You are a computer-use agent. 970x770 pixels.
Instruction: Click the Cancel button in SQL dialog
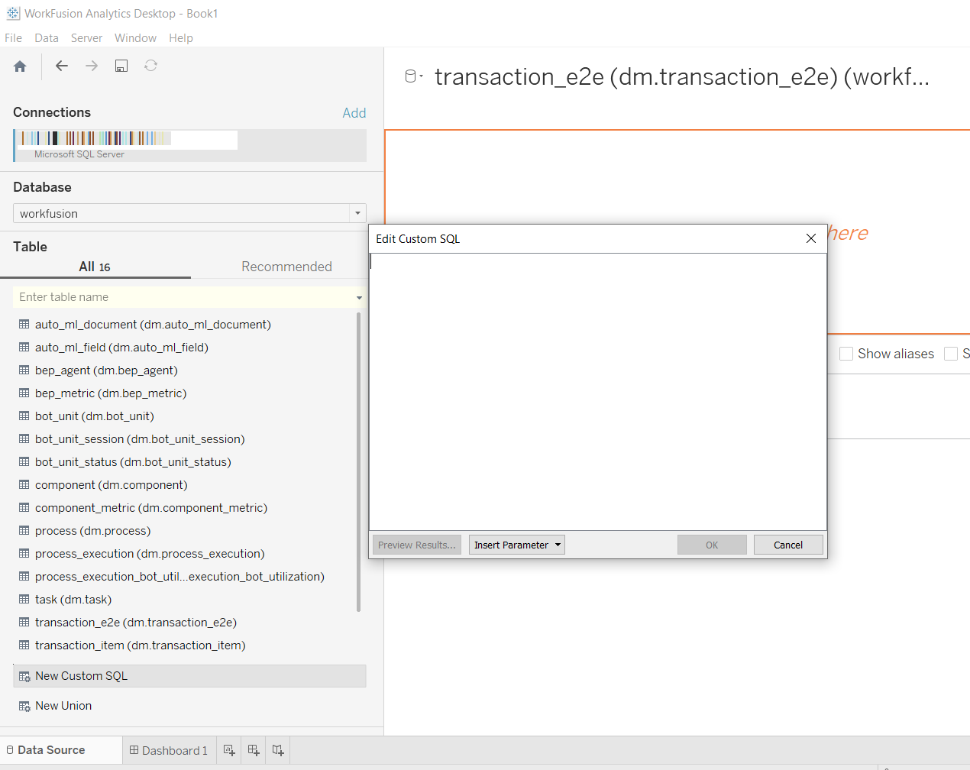788,545
